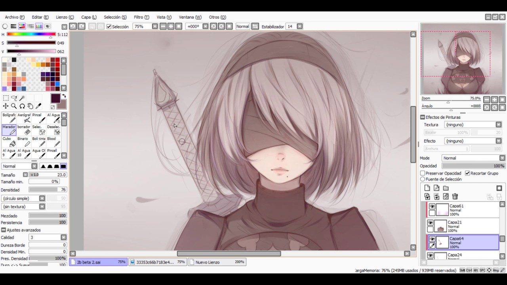Open the Filtro menu
This screenshot has width=507, height=285.
tap(141, 17)
